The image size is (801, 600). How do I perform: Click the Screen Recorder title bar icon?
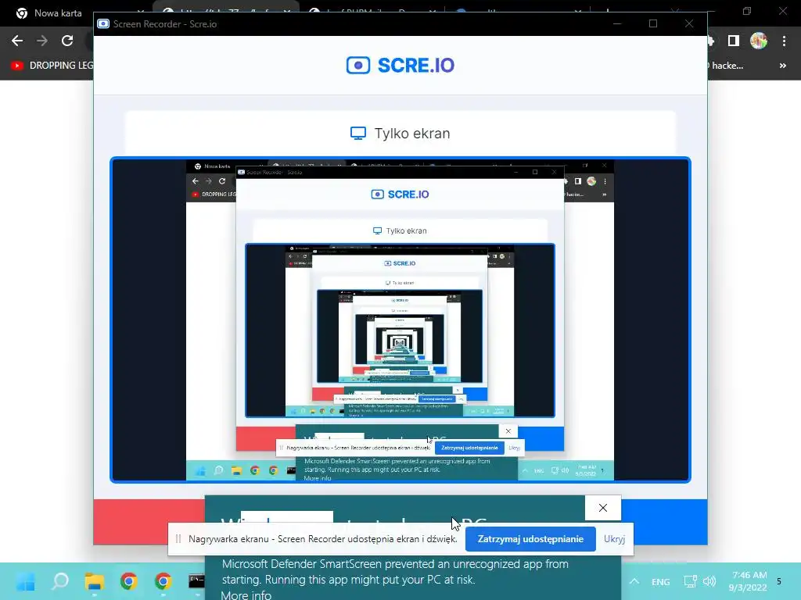[103, 24]
